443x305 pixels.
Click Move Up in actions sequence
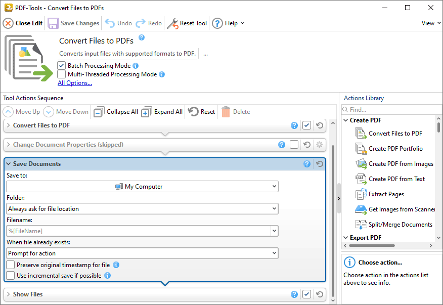(x=21, y=112)
